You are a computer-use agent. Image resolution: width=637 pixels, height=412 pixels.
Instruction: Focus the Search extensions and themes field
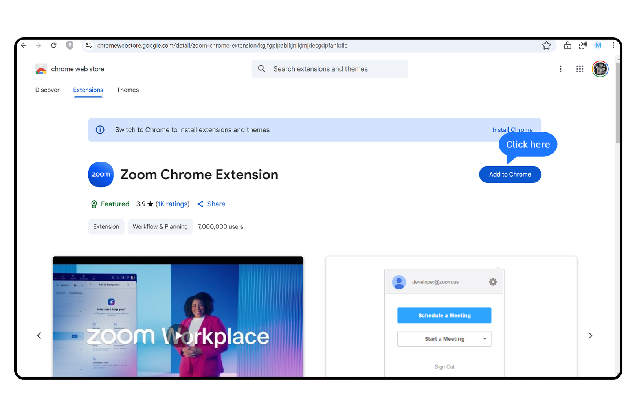coord(330,69)
